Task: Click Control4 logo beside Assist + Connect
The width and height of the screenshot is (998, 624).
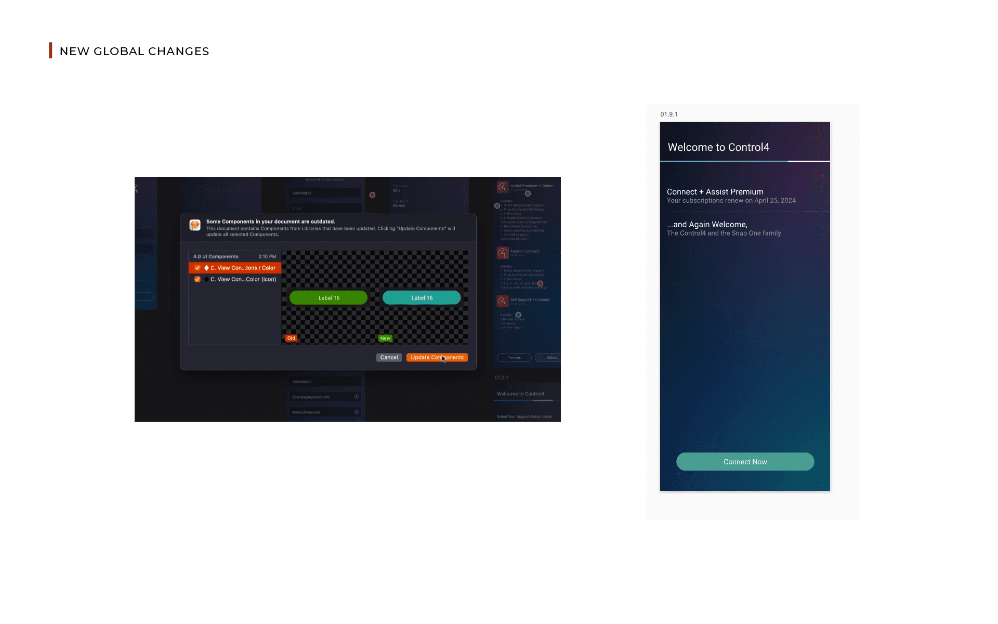Action: pos(503,253)
